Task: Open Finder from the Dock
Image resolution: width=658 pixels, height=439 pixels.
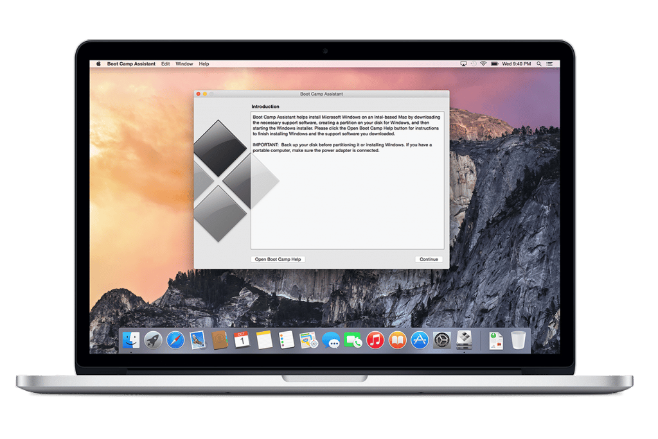Action: point(131,340)
